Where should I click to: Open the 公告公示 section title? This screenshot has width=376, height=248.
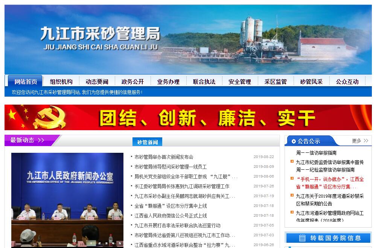pyautogui.click(x=309, y=141)
